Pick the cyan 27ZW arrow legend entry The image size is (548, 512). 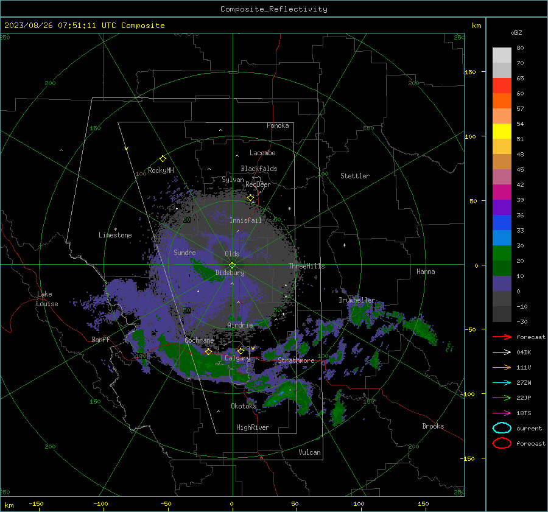(502, 383)
